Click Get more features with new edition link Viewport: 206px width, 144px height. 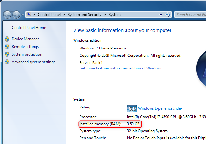coord(122,68)
